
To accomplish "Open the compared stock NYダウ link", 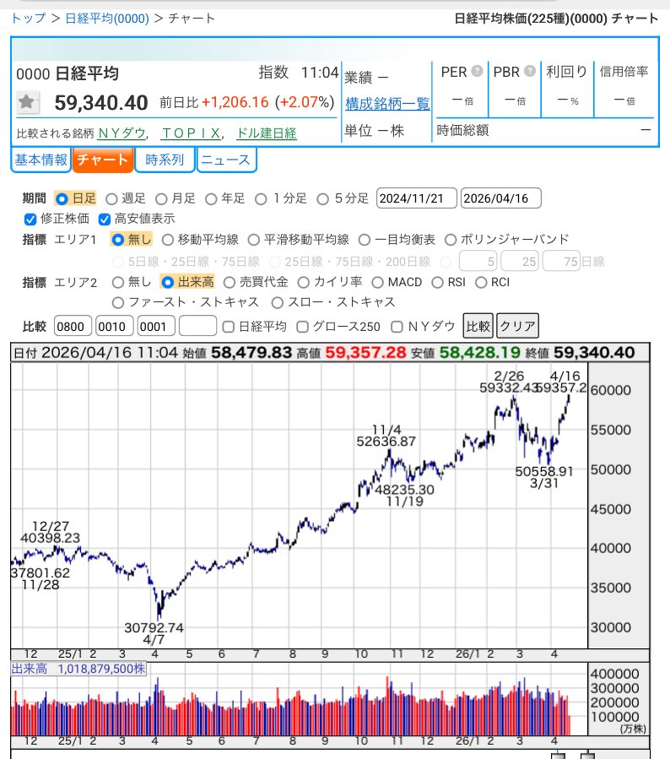I will pyautogui.click(x=122, y=133).
